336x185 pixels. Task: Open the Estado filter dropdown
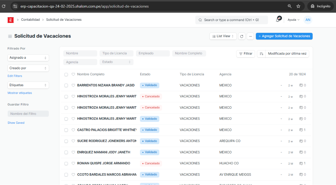point(116,62)
